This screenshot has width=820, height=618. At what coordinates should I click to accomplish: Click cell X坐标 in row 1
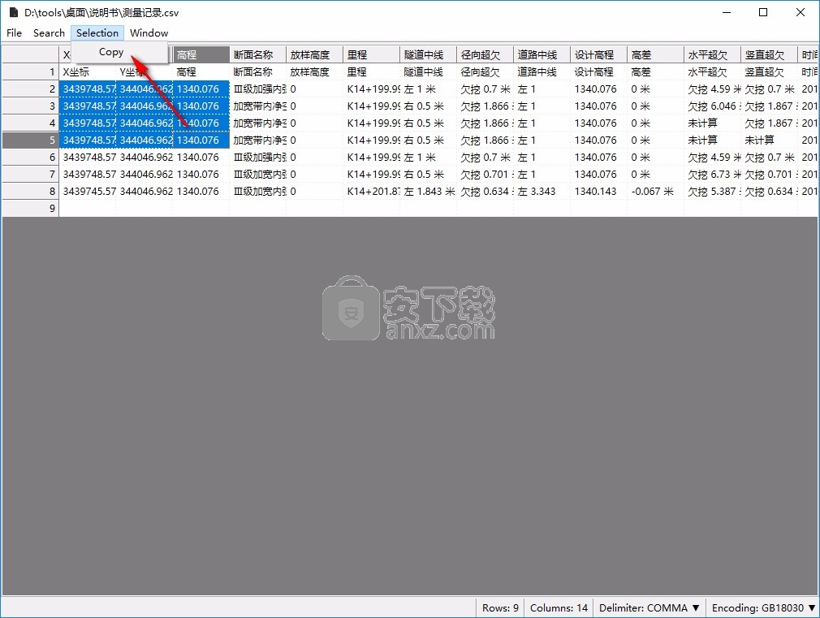click(88, 72)
